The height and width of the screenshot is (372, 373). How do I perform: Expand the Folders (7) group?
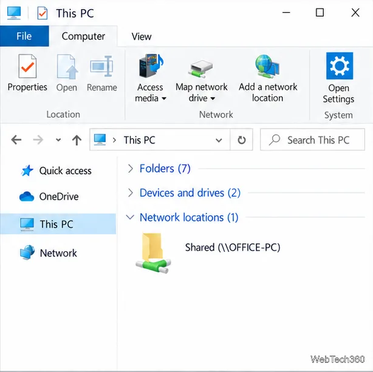coord(131,169)
